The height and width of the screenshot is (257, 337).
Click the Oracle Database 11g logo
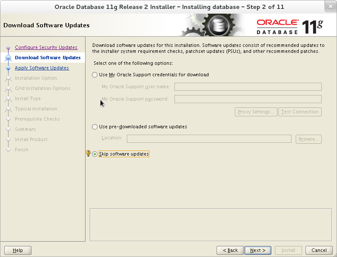290,27
